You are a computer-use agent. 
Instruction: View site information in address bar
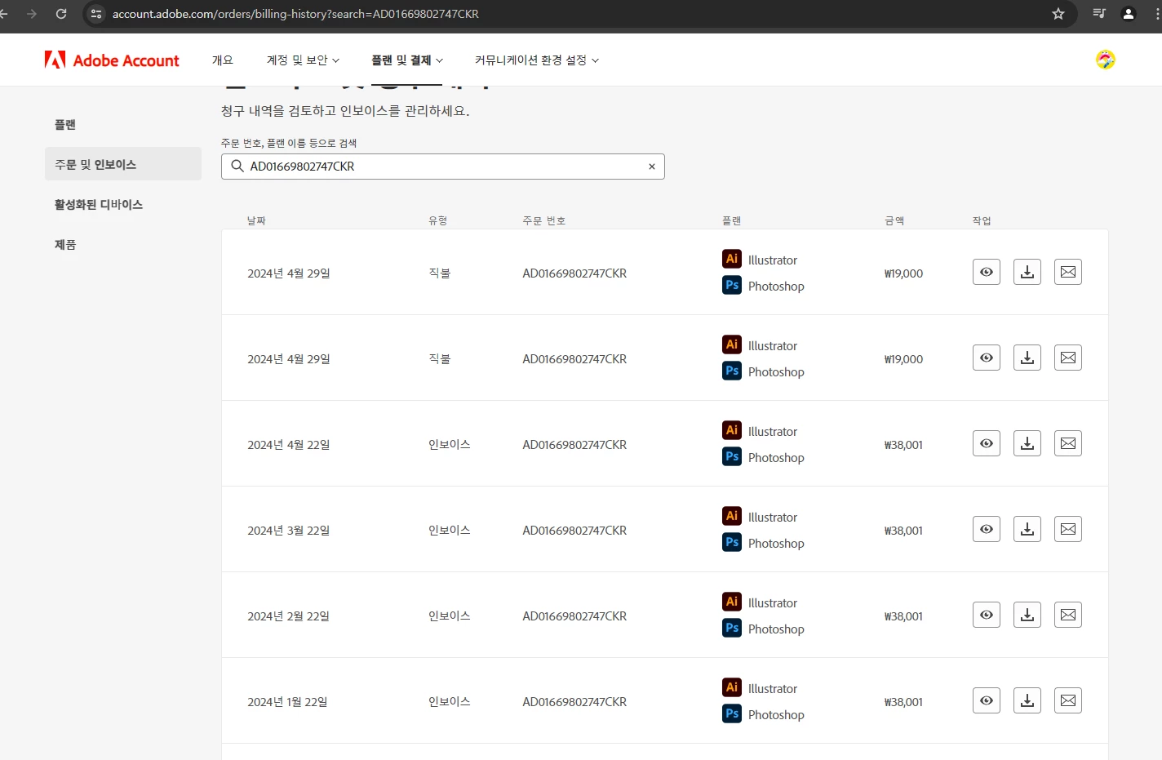tap(96, 14)
